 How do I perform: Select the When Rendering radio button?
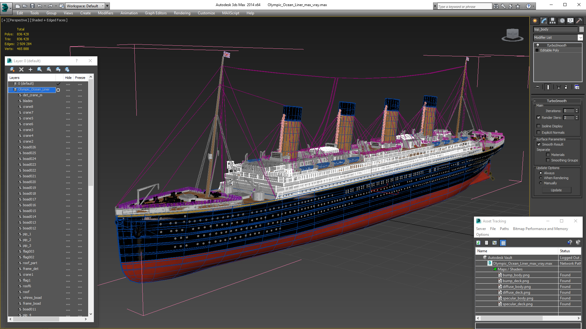541,178
